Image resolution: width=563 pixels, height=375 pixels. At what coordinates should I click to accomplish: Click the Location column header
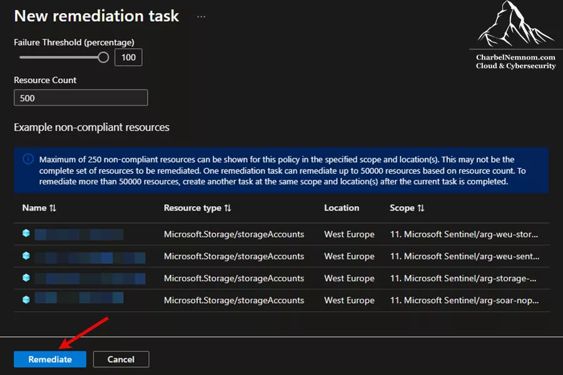[x=342, y=207]
